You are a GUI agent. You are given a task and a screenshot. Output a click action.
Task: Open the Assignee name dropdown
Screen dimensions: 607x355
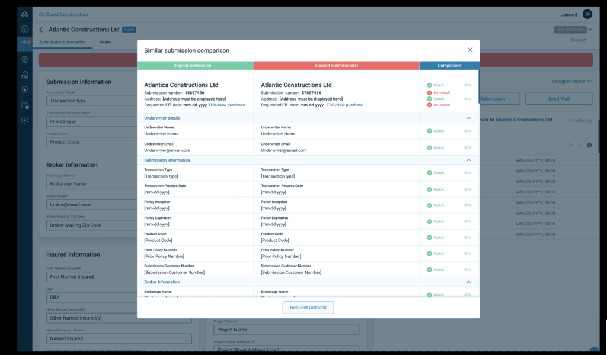pos(571,82)
